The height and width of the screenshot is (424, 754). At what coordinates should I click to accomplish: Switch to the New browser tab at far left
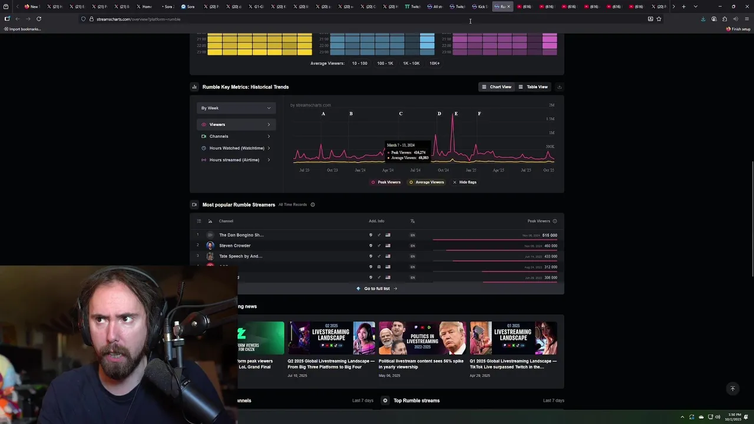point(31,6)
